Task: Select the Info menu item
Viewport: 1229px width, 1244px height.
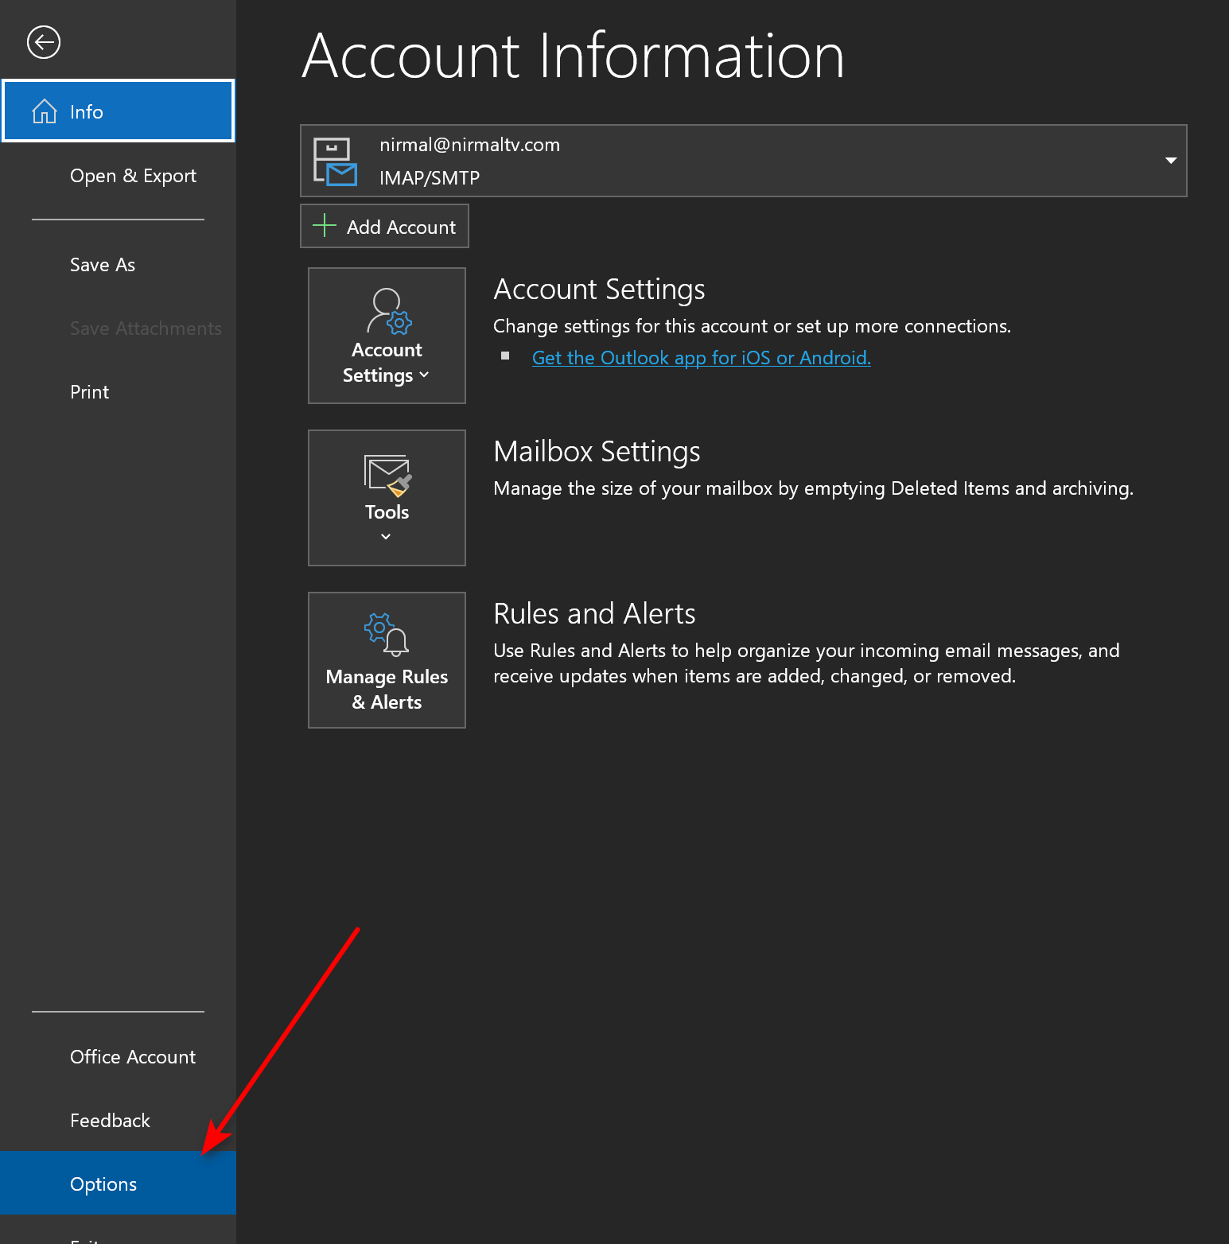Action: click(119, 111)
